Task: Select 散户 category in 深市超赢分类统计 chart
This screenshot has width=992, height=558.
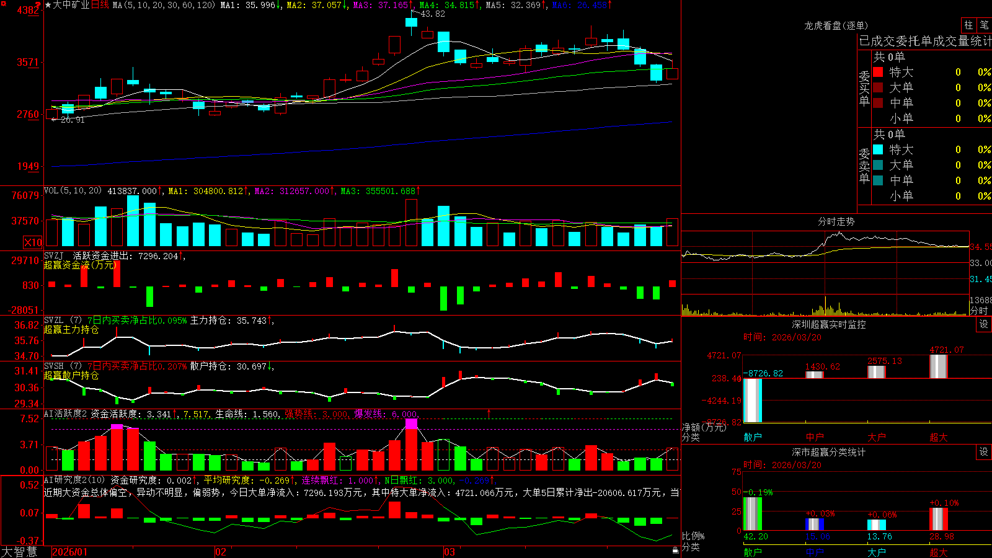Action: tap(753, 552)
